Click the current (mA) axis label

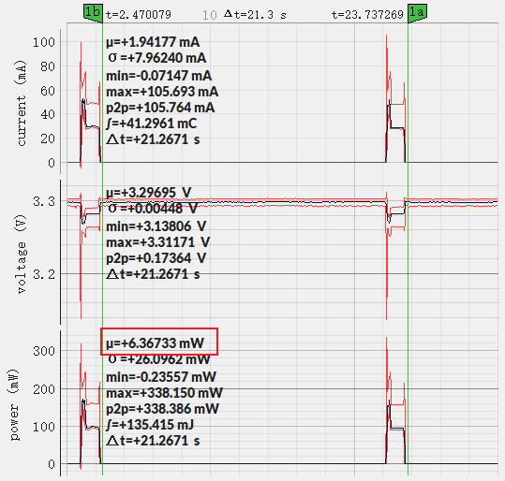tap(22, 103)
